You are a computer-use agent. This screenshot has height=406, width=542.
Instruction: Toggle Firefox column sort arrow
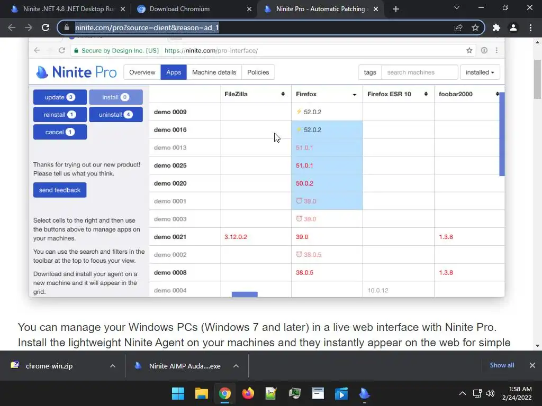tap(354, 94)
